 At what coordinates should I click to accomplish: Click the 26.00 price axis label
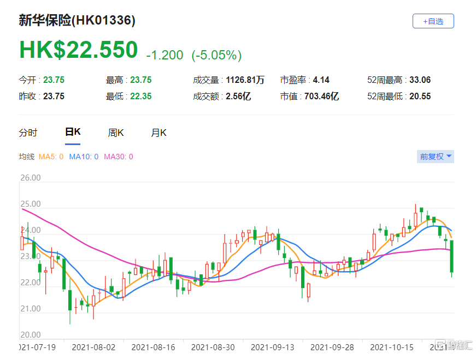[31, 178]
